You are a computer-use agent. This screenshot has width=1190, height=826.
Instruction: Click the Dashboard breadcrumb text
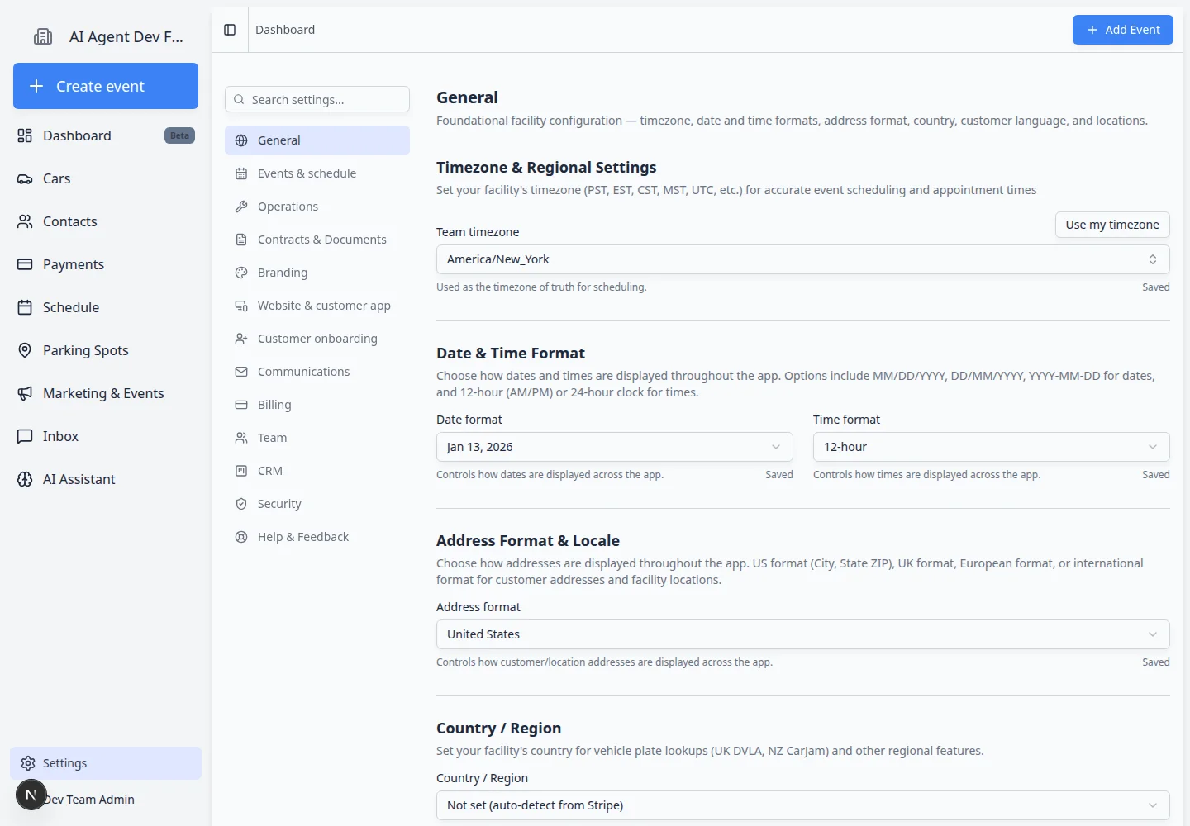pos(285,30)
